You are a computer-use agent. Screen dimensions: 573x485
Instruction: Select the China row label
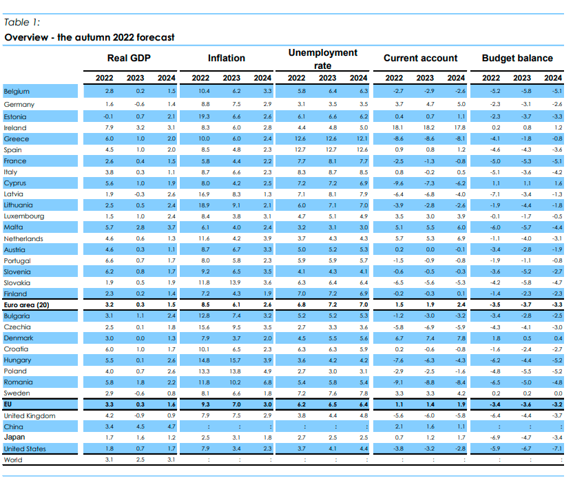click(14, 427)
